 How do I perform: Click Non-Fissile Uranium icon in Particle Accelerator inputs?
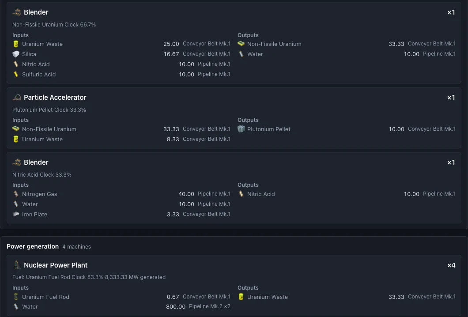[16, 129]
